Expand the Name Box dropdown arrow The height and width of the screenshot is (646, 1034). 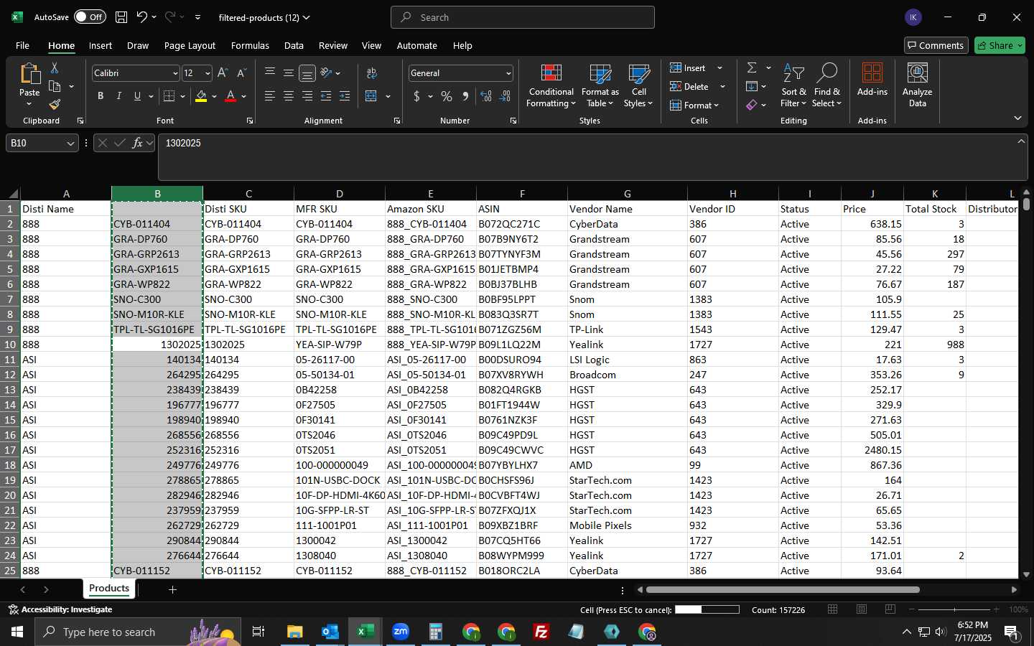(x=70, y=143)
